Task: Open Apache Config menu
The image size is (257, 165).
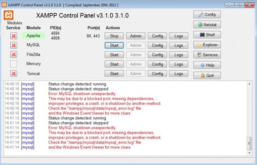Action: 157,36
